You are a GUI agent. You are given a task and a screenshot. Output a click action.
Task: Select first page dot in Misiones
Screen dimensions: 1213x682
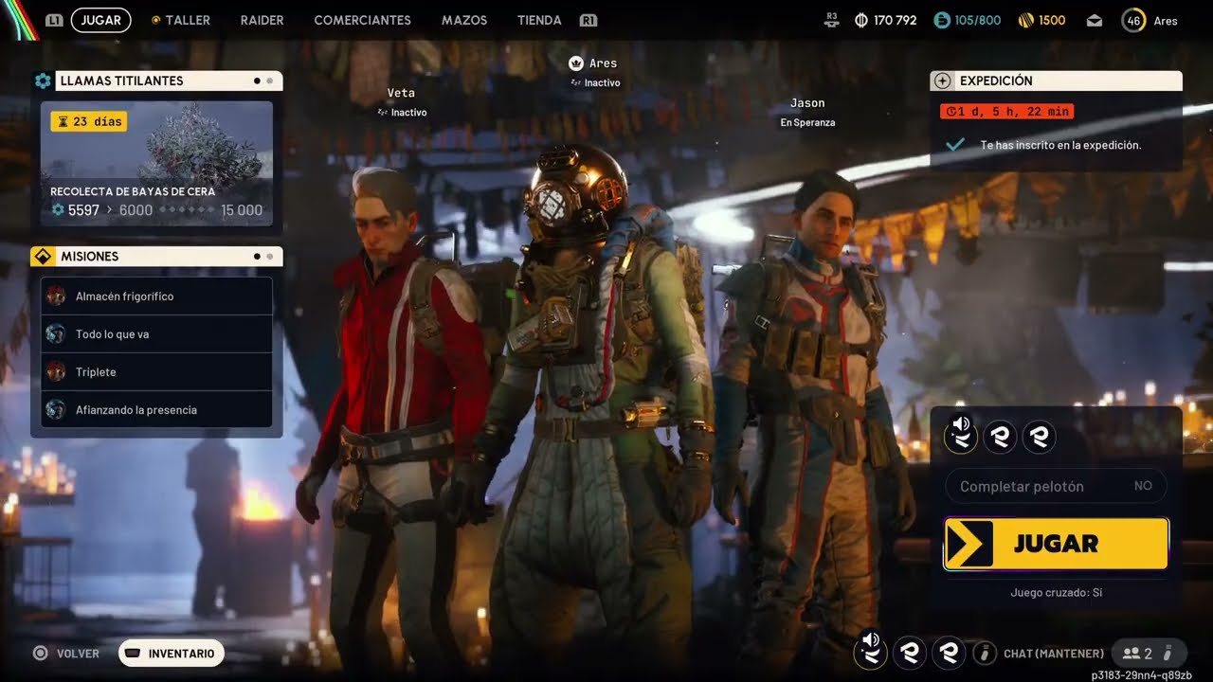click(257, 256)
